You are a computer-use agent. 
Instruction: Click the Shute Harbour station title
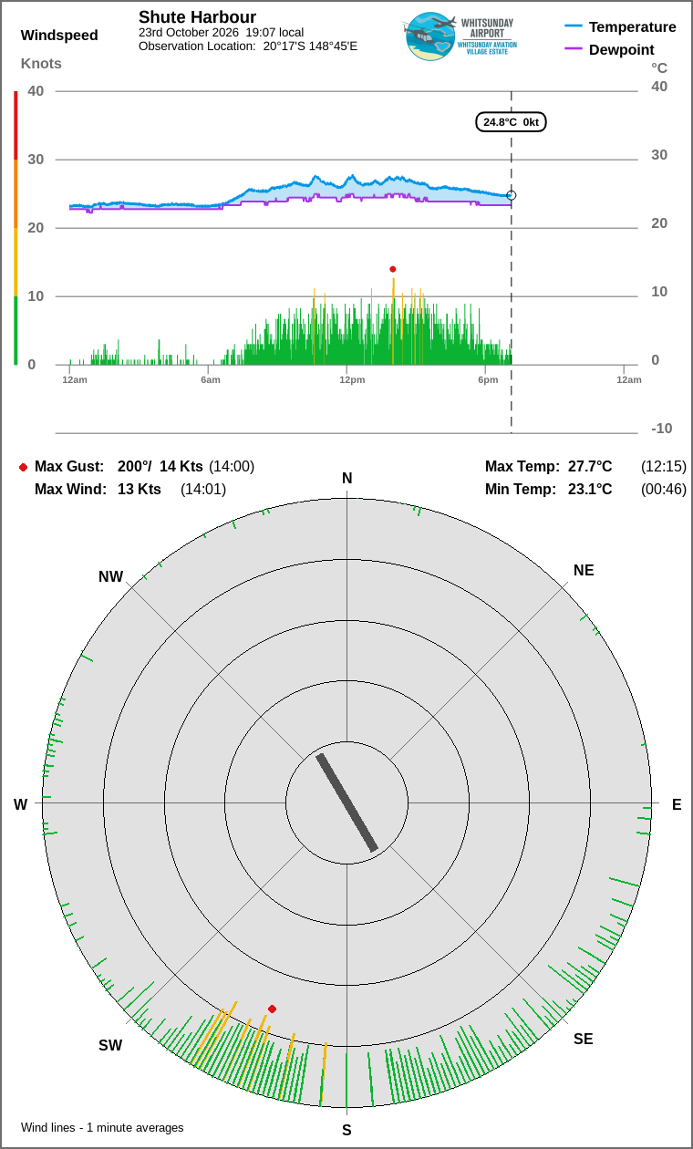[197, 17]
